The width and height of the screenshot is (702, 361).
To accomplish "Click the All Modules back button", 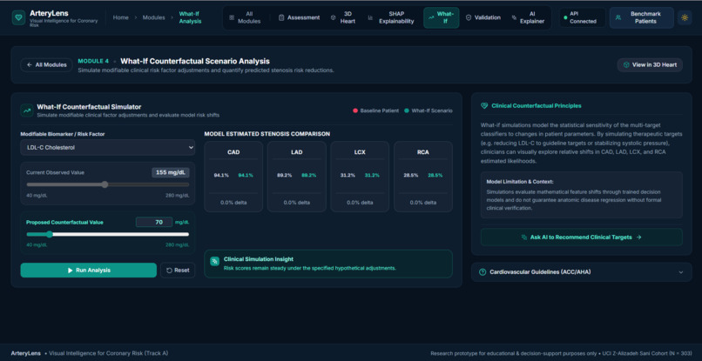I will point(46,65).
